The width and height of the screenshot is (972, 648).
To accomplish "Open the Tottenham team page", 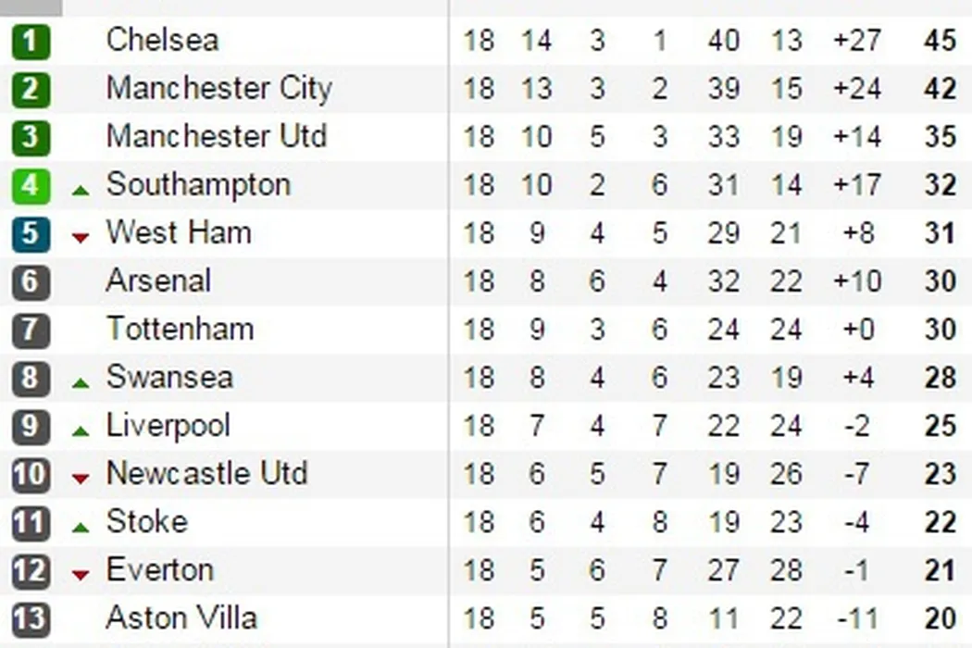I will coord(180,329).
